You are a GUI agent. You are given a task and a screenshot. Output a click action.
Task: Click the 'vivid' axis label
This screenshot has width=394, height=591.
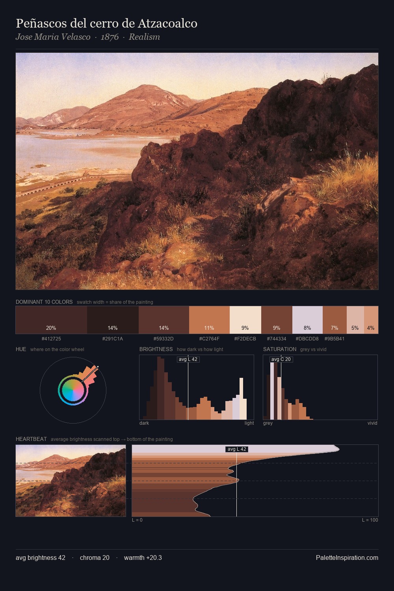(372, 423)
